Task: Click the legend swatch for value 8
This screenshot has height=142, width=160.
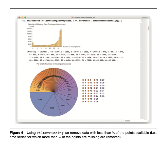Action: (x=83, y=101)
